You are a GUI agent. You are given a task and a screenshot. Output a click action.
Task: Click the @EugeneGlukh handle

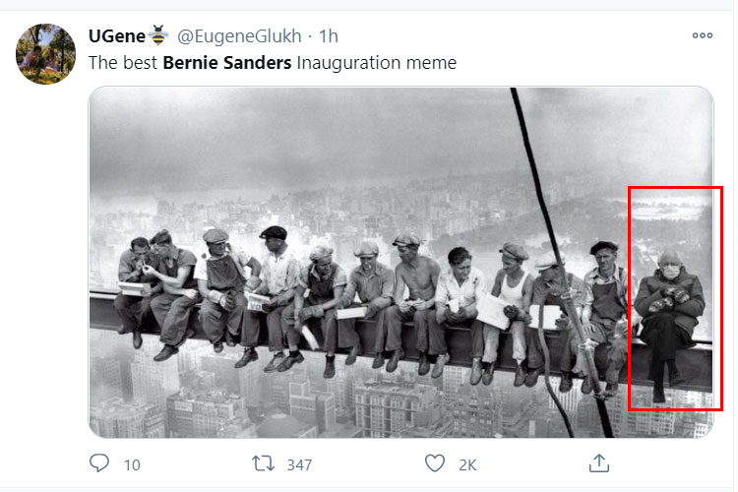pyautogui.click(x=239, y=36)
